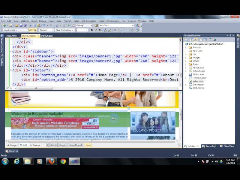Select the <body> tag breadcrumb
Viewport: 240px width, 180px height.
63,145
